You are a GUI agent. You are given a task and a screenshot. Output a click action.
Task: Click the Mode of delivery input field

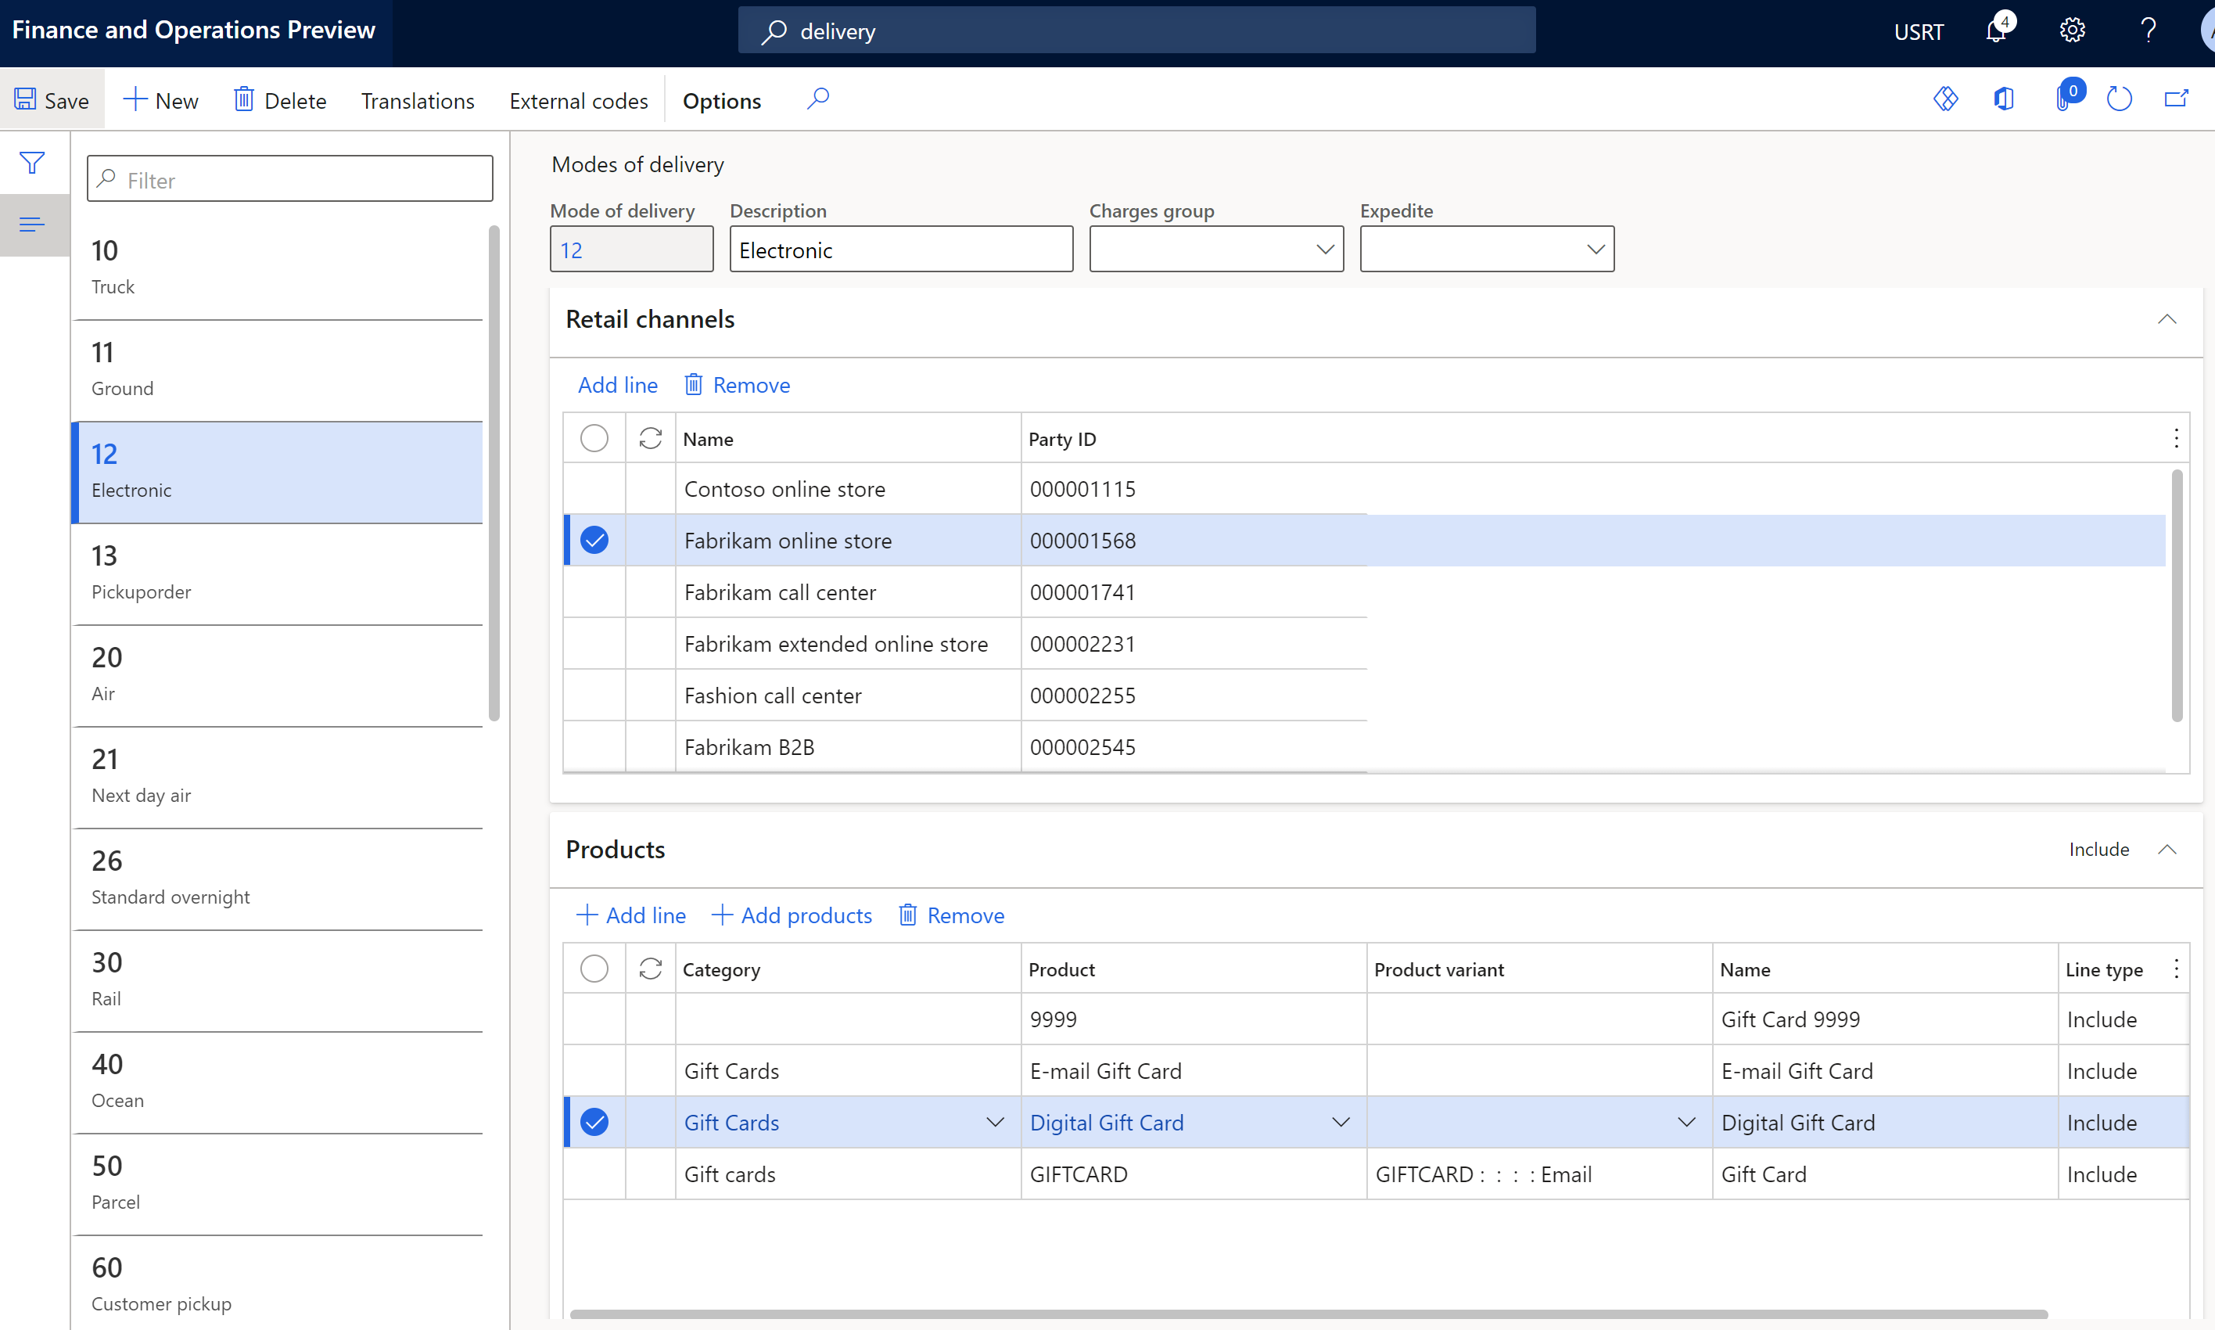[x=630, y=249]
